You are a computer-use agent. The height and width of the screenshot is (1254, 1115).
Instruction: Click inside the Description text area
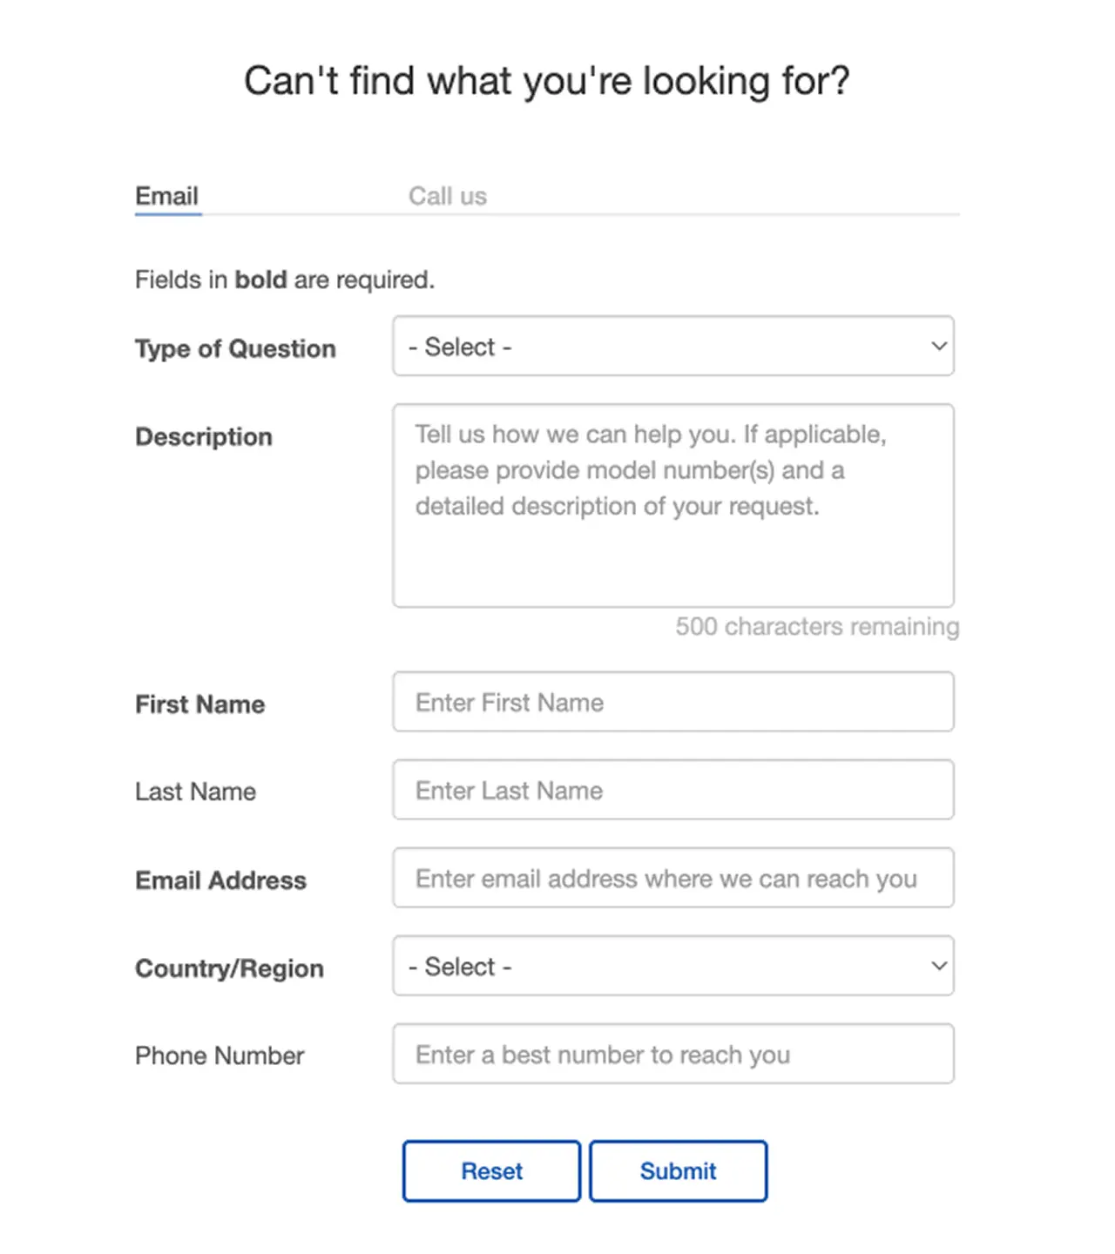673,505
